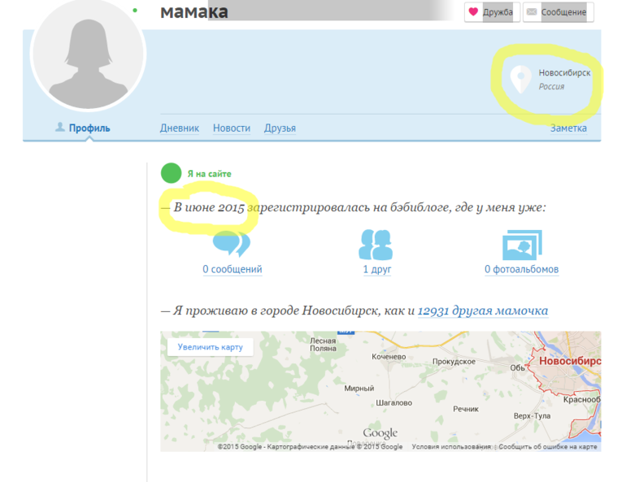Follow the "12931 другая мамочка" link
Image resolution: width=626 pixels, height=482 pixels.
(482, 310)
